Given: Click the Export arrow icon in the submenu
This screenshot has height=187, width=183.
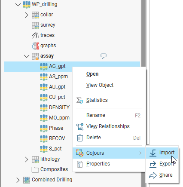Looking at the screenshot, I should coord(153,164).
